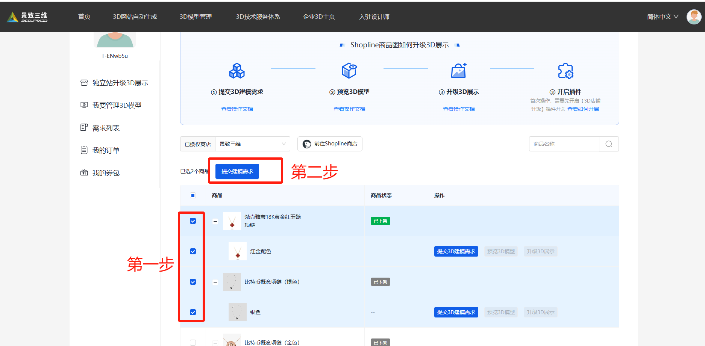The height and width of the screenshot is (346, 705).
Task: Open the 查看如何开启 link
Action: [583, 109]
